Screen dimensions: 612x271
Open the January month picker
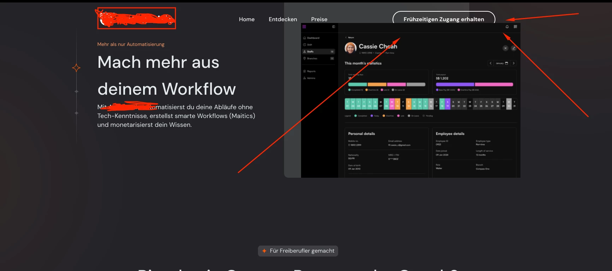coord(502,63)
